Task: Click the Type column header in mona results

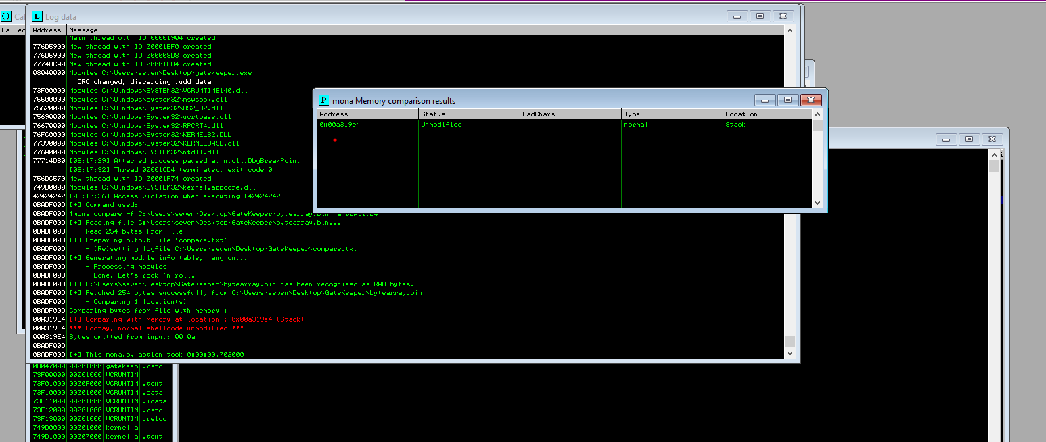Action: pyautogui.click(x=672, y=114)
